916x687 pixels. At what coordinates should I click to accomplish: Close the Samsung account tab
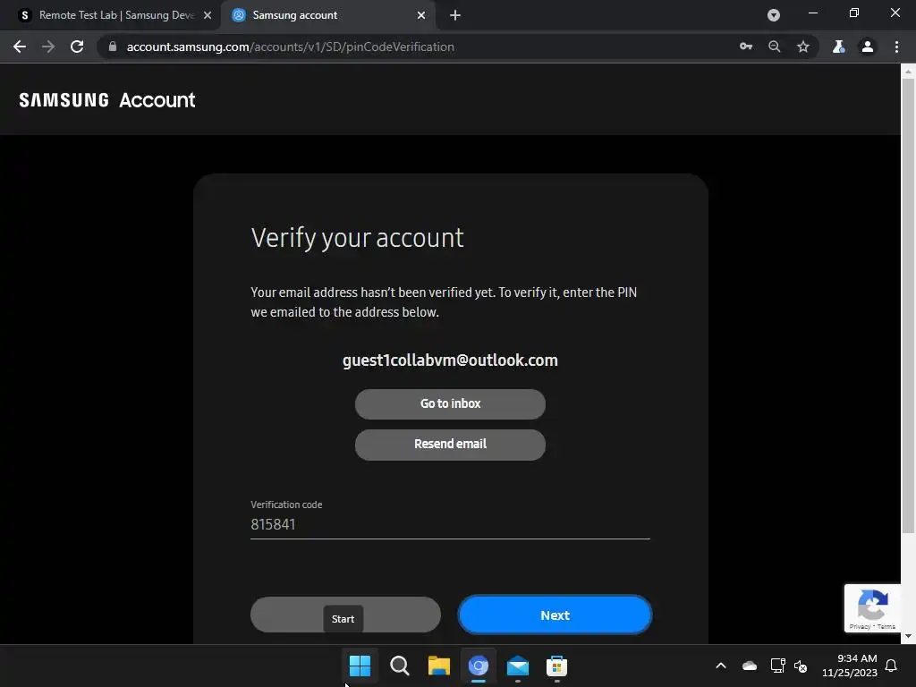421,15
